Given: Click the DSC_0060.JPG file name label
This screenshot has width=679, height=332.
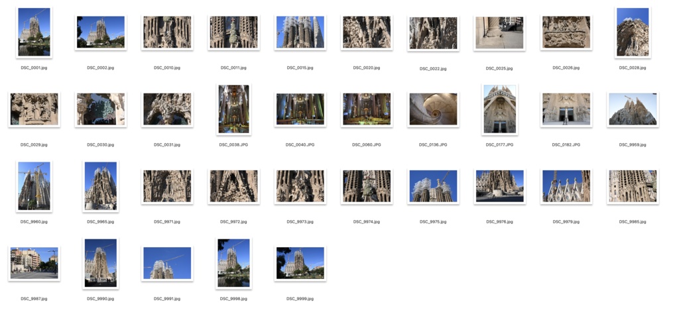Looking at the screenshot, I should [x=366, y=145].
